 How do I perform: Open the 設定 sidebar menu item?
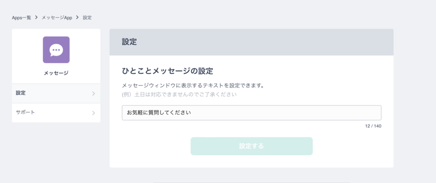pos(56,93)
